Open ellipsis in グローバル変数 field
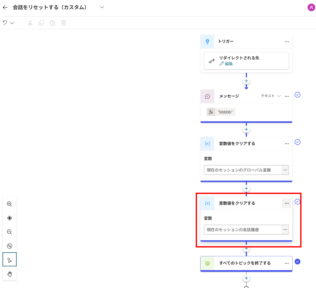 click(285, 170)
